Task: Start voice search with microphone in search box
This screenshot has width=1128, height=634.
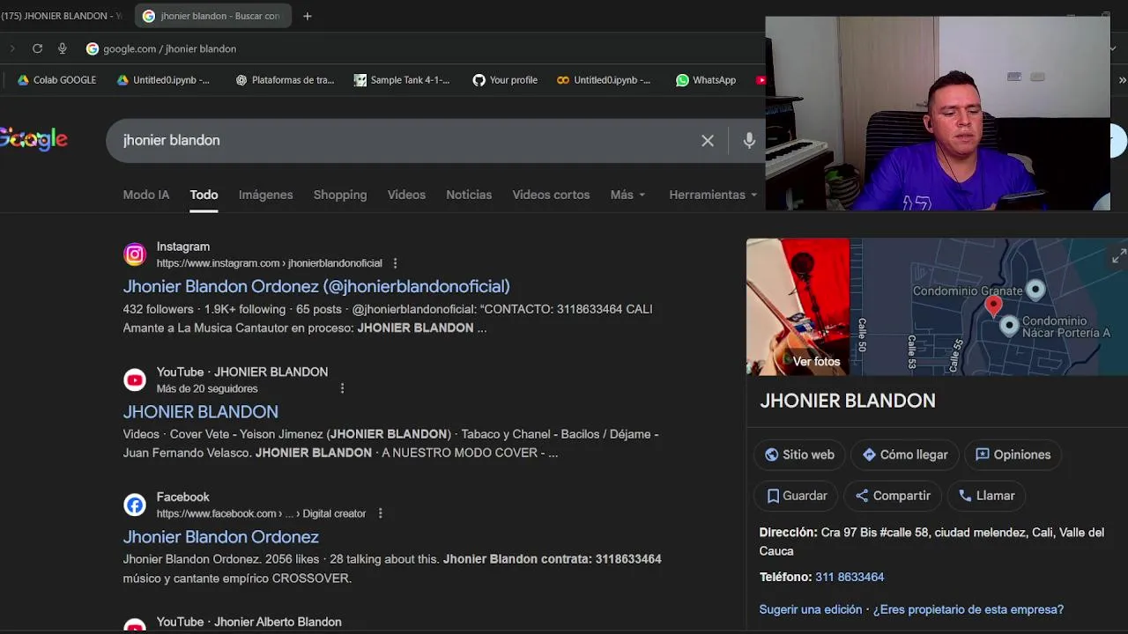Action: click(x=749, y=140)
